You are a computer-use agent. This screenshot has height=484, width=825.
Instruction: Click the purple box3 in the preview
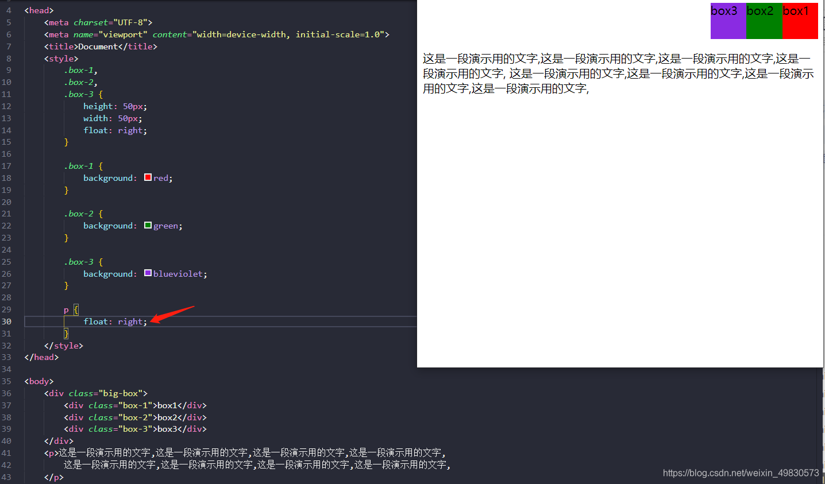coord(728,21)
